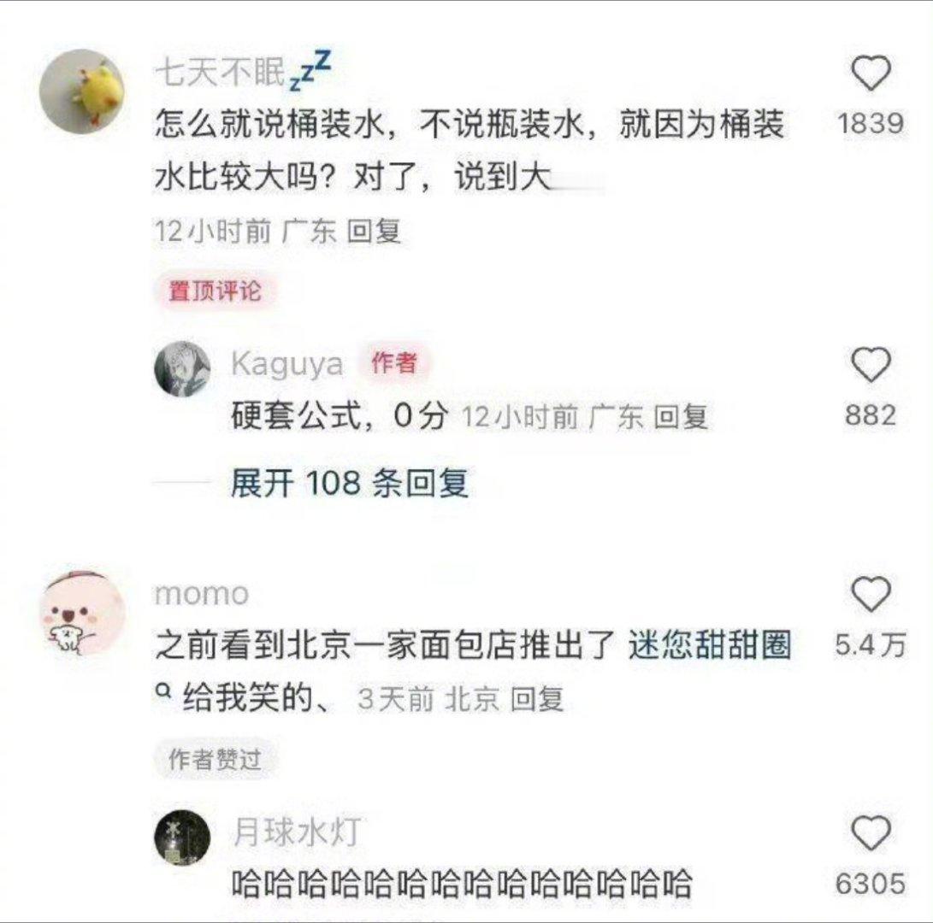Viewport: 933px width, 923px height.
Task: Click the 置顶评论 pinned tag
Action: pyautogui.click(x=215, y=291)
